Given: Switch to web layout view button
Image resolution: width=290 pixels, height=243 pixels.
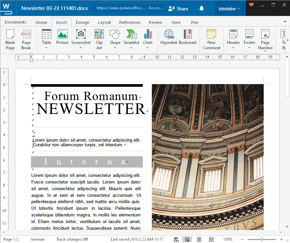Looking at the screenshot, I should 199,239.
